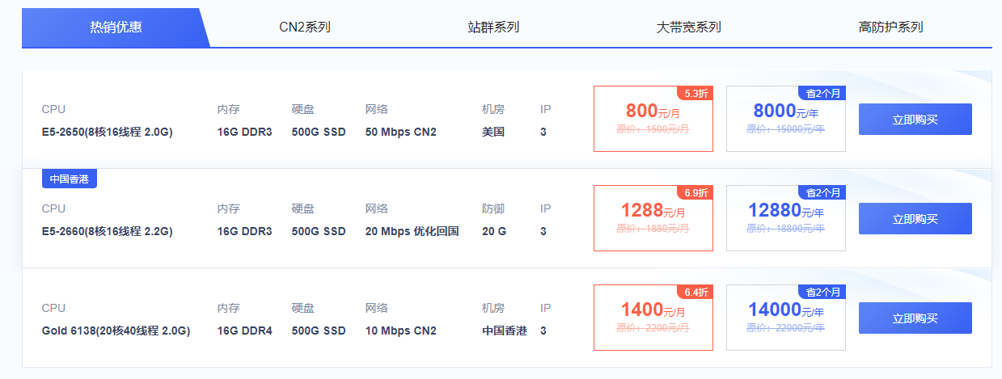The image size is (1002, 379).
Task: Open the 站群系列 tab
Action: click(493, 27)
